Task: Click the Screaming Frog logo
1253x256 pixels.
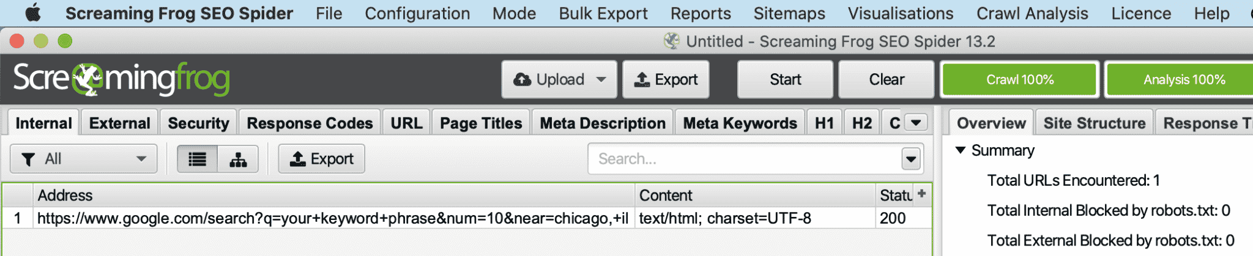Action: coord(122,79)
